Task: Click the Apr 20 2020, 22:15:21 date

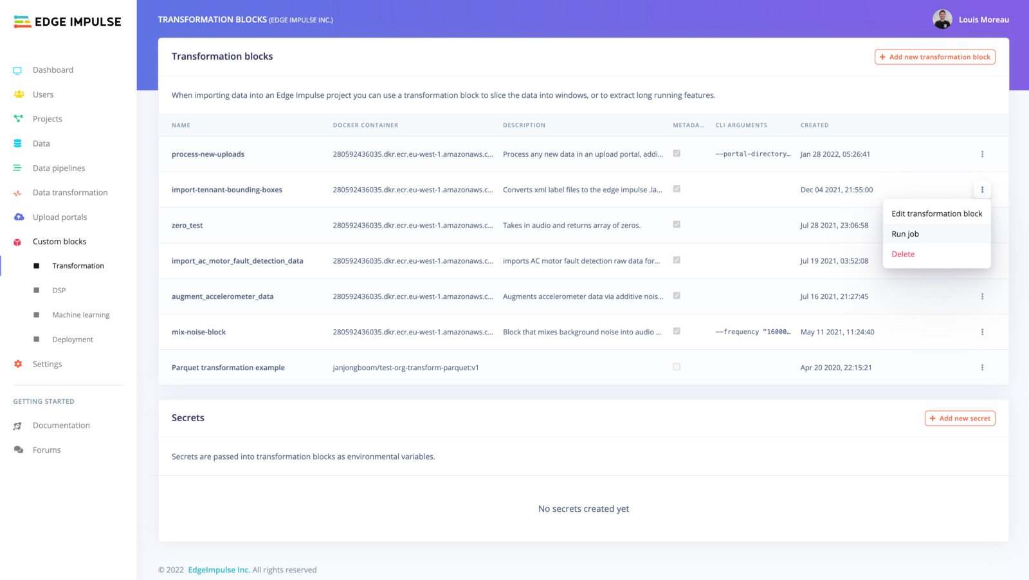Action: [836, 368]
